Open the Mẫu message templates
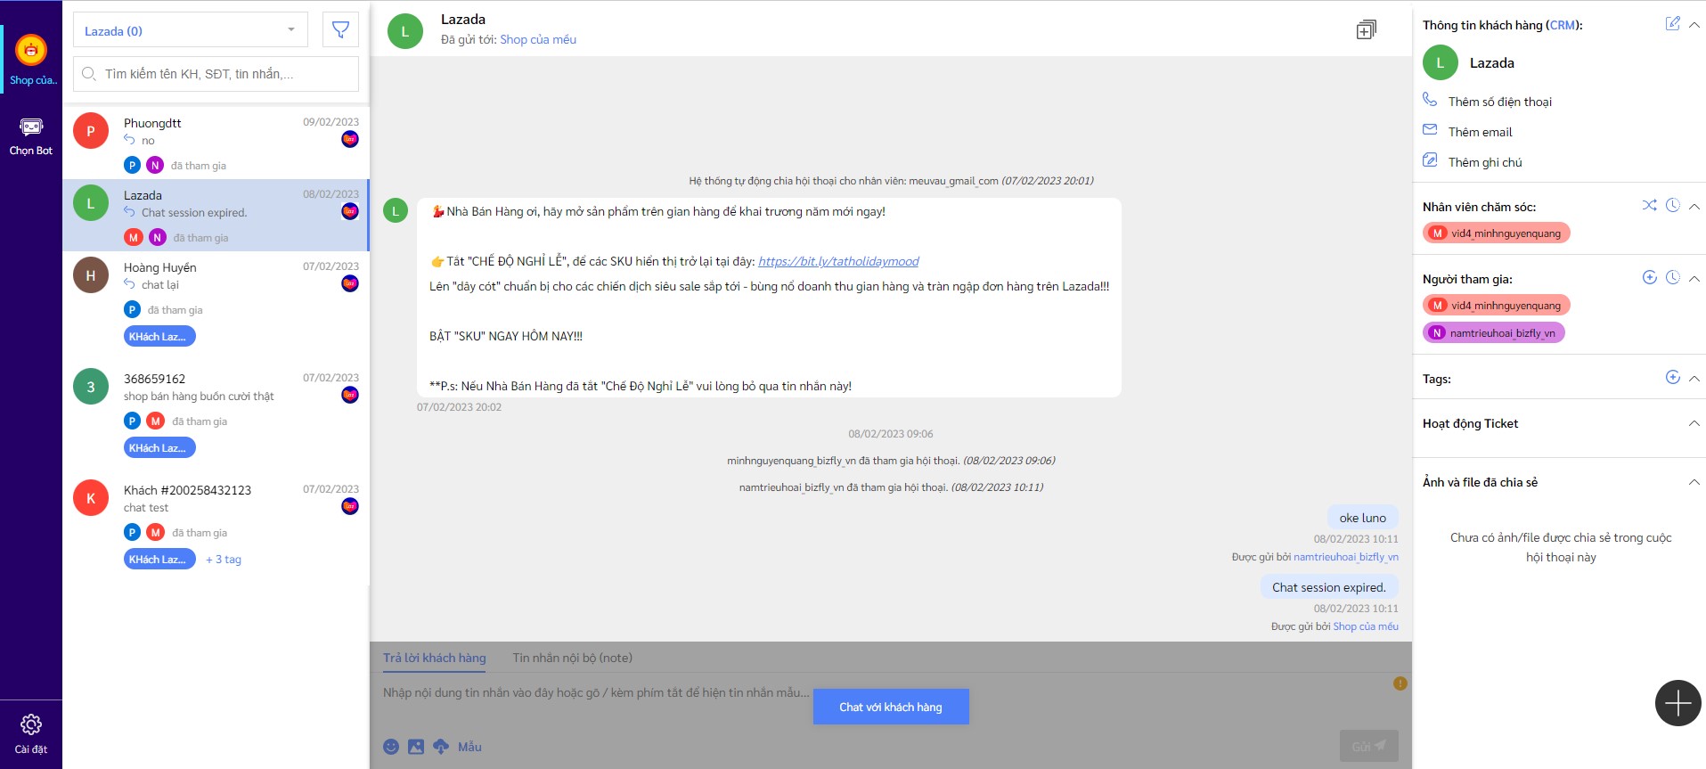 tap(469, 747)
